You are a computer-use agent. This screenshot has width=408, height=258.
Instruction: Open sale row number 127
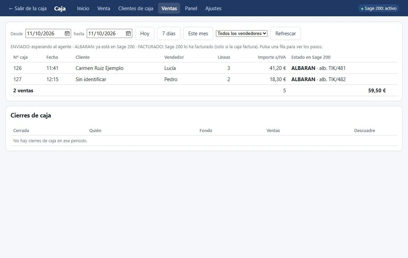coord(204,79)
